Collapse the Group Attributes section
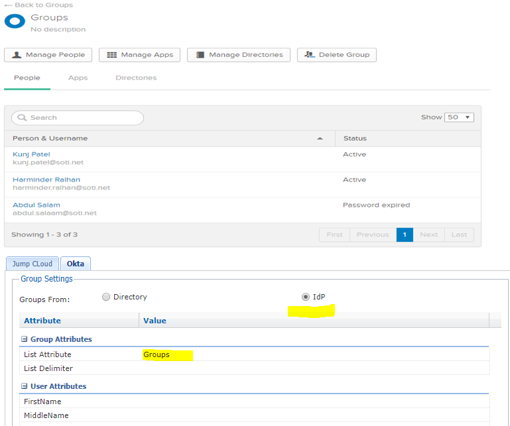510x426 pixels. [x=25, y=339]
